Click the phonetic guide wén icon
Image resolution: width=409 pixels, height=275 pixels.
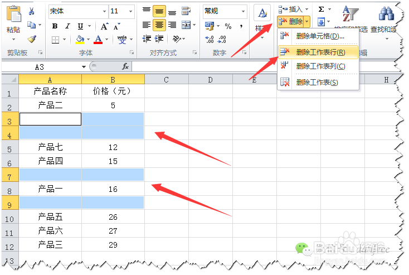click(x=122, y=40)
